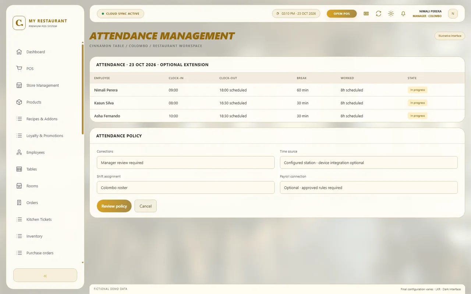Collapse the sidebar with double chevron
Screen dimensions: 471x294
[45, 275]
